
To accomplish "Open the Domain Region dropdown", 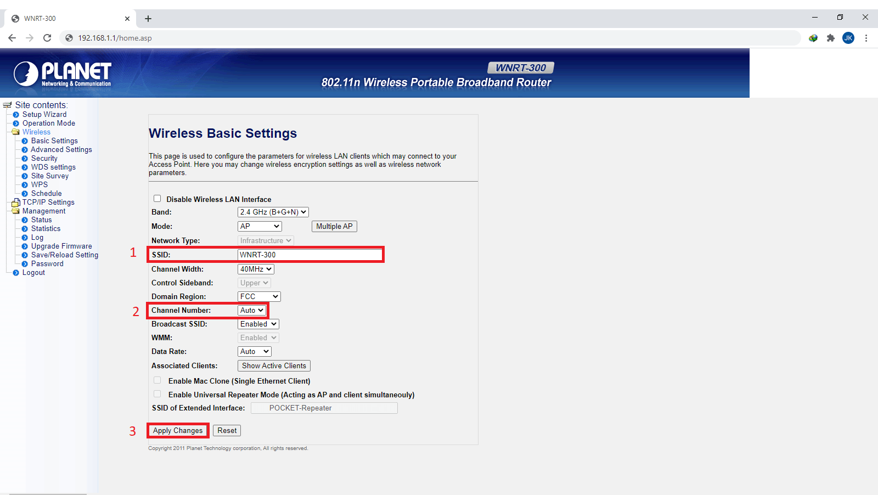I will [x=259, y=296].
